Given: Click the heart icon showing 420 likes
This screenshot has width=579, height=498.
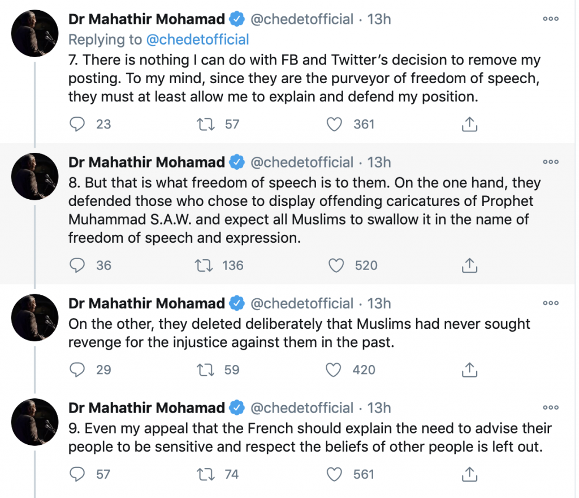Looking at the screenshot, I should click(334, 370).
